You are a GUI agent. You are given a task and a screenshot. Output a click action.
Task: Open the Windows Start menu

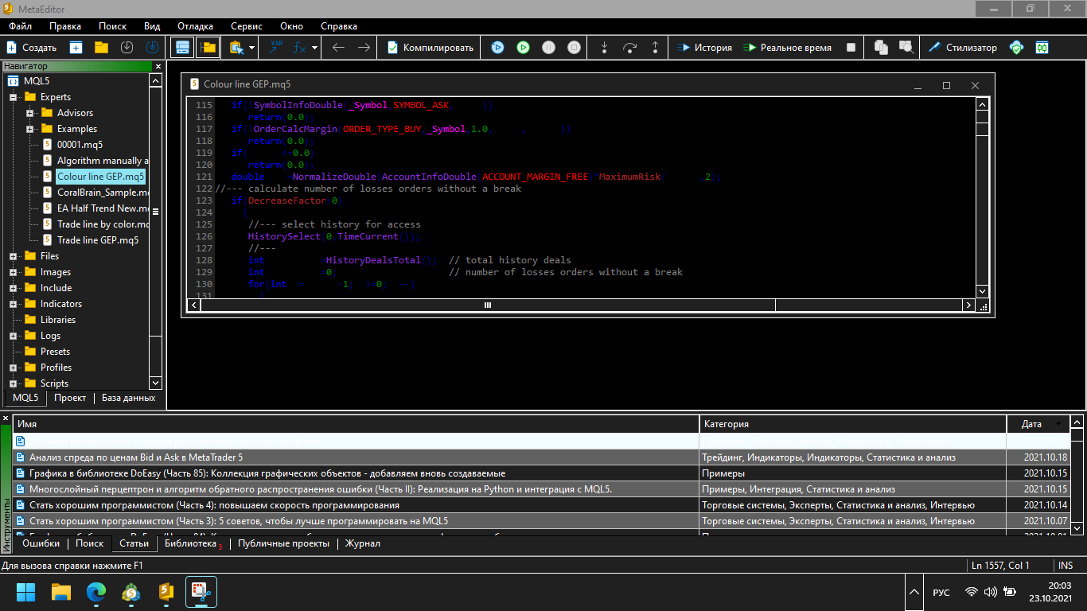tap(26, 592)
